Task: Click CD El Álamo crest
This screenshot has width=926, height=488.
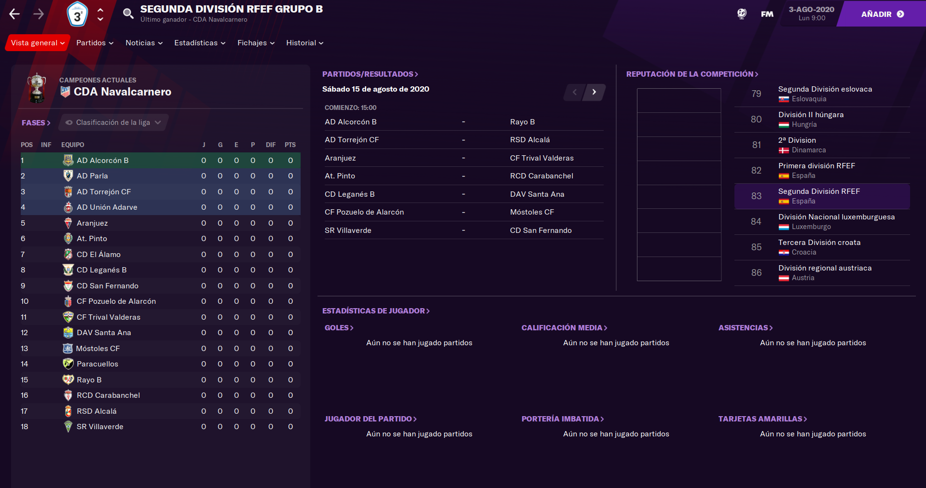Action: (68, 255)
